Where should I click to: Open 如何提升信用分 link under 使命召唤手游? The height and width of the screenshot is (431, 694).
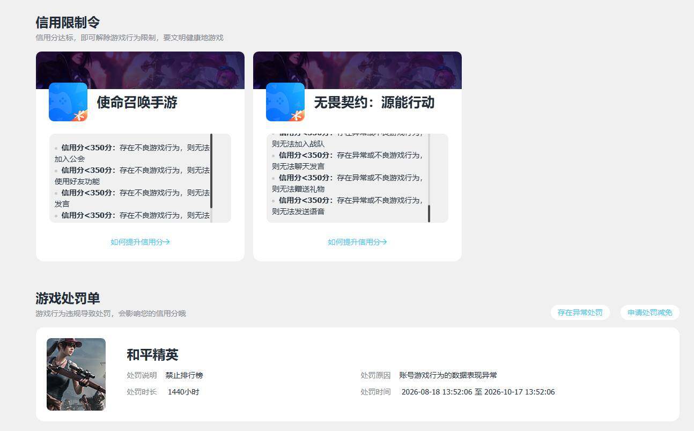(x=140, y=242)
